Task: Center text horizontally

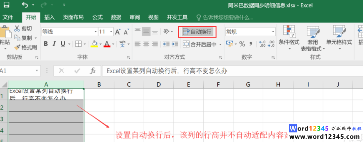Action: click(x=146, y=44)
